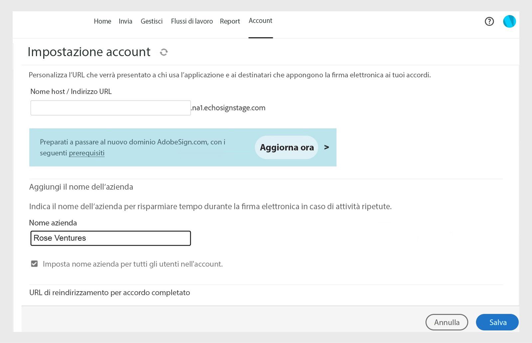Open Flussi di lavoro
This screenshot has width=532, height=343.
tap(192, 21)
